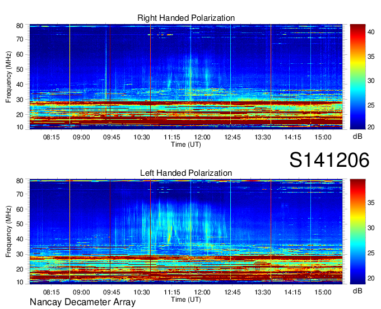Viewport: 381px width, 309px height.
Task: Click the dB label under the upper color bar
Action: tap(357, 137)
